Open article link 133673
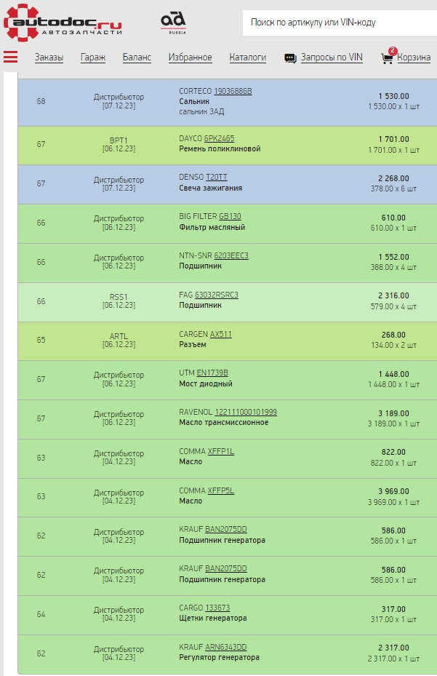 tap(217, 608)
